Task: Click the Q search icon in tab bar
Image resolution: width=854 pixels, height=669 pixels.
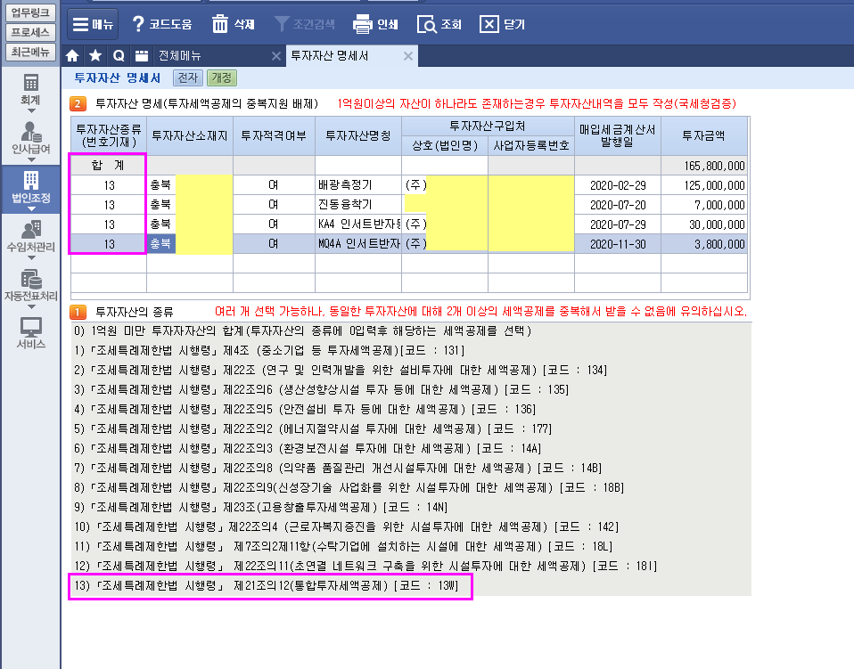Action: [119, 55]
